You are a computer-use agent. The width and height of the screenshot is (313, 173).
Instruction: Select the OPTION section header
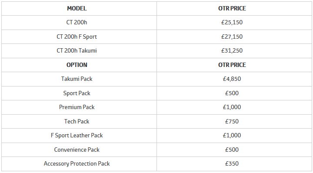[x=77, y=65]
